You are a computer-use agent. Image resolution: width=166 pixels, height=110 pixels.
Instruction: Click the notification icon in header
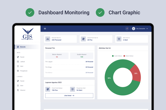pos(127,29)
